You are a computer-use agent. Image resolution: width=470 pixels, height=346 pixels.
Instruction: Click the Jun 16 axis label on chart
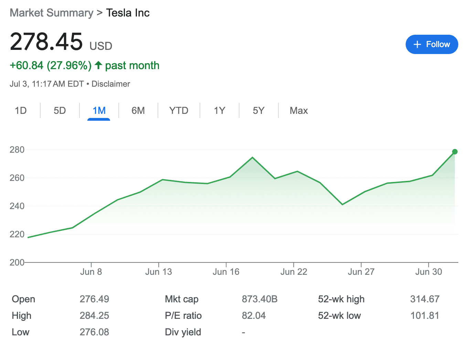coord(226,271)
